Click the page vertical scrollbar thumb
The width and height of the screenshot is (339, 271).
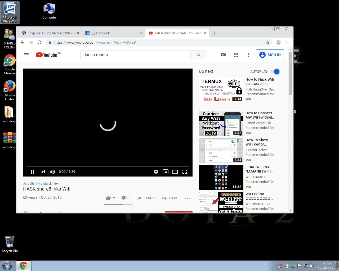pyautogui.click(x=291, y=73)
